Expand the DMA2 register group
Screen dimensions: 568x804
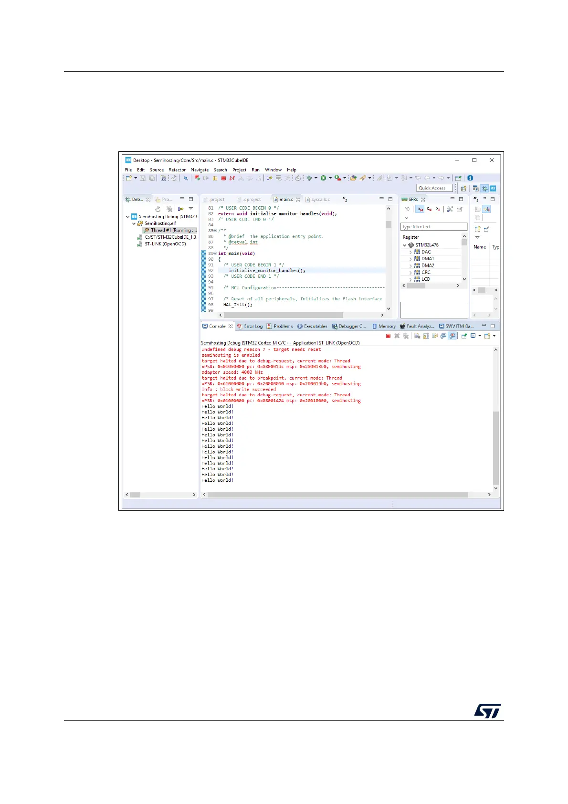pos(410,265)
